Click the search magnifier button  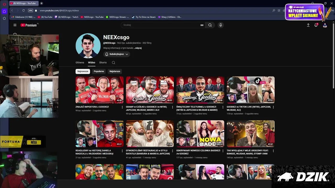click(x=210, y=25)
